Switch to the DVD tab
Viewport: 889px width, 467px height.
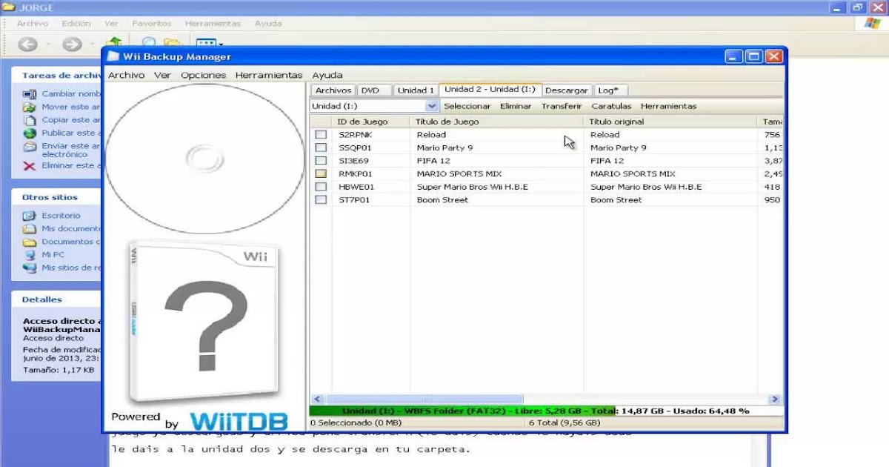pos(373,90)
